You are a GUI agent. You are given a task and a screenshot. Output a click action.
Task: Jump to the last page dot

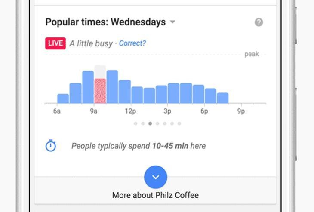pos(179,123)
